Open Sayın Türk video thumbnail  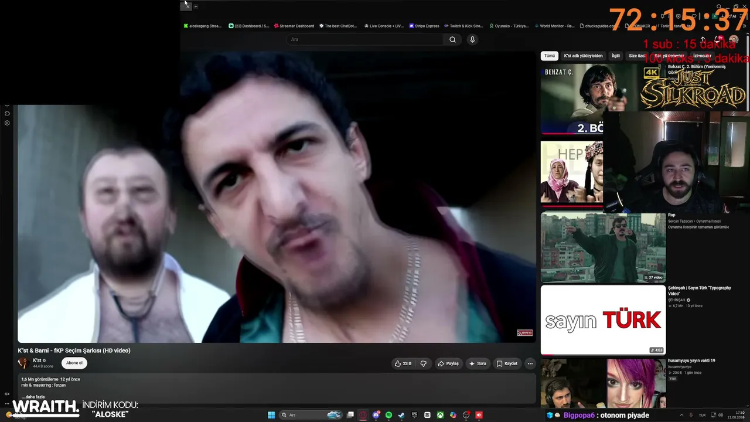coord(603,320)
